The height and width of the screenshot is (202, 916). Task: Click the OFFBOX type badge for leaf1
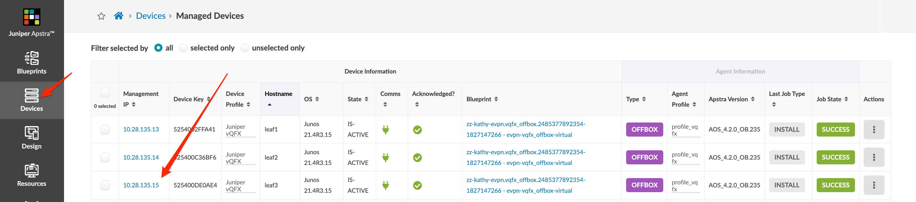644,130
